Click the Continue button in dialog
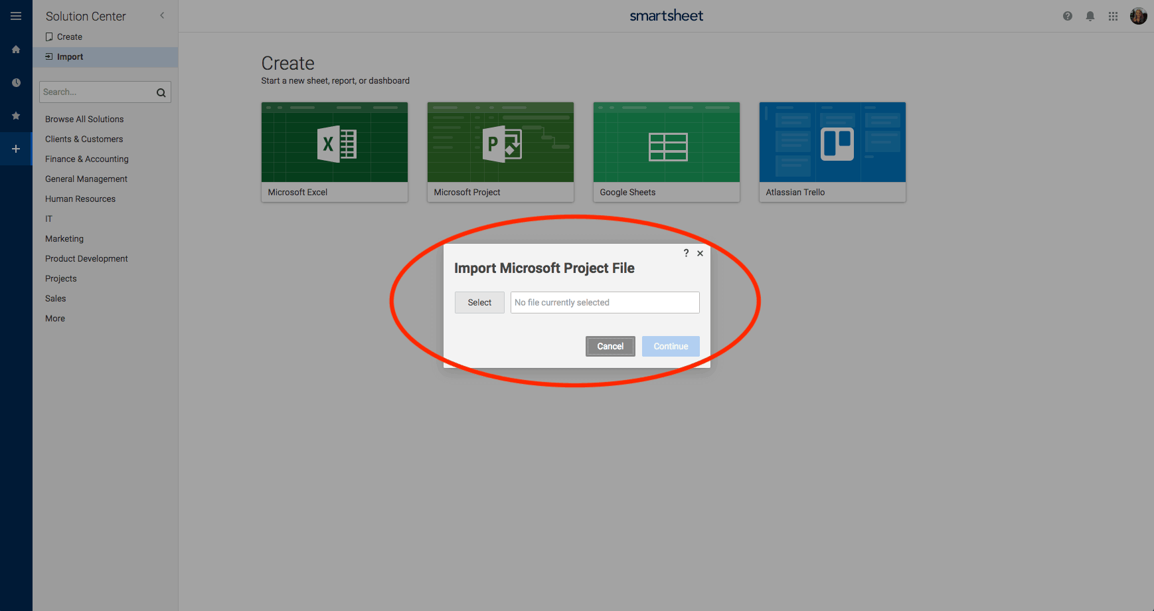 point(670,346)
